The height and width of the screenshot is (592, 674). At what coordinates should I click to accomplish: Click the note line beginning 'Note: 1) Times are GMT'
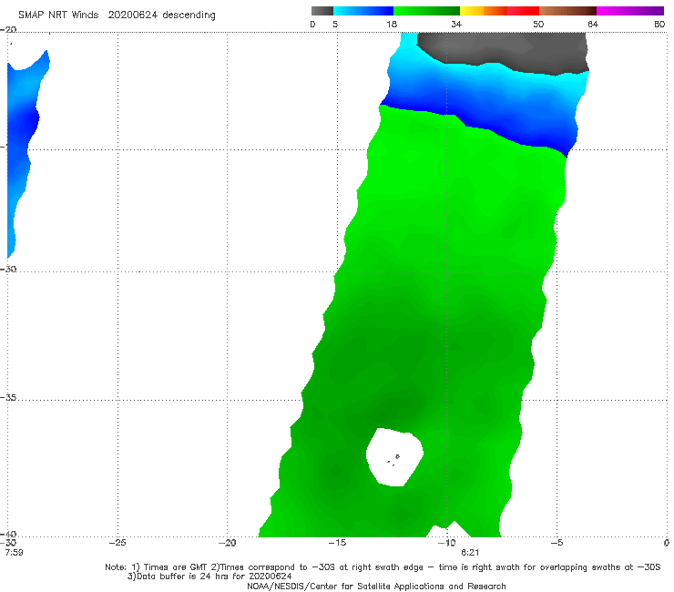click(x=383, y=567)
